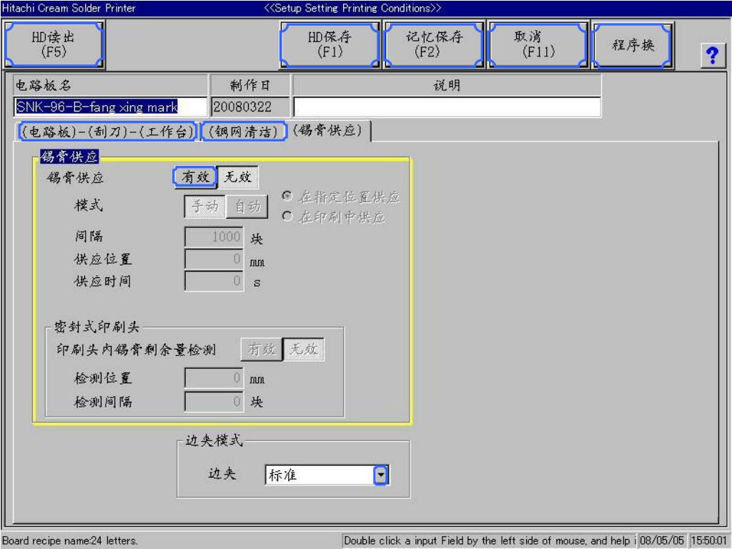The image size is (732, 549).
Task: Click the HD读出 (F5) button
Action: [x=54, y=45]
